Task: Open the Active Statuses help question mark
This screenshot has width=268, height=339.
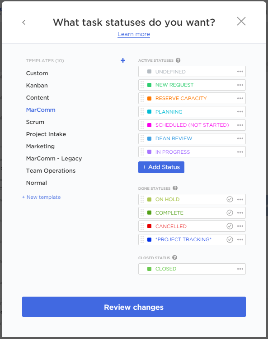Action: tap(178, 60)
